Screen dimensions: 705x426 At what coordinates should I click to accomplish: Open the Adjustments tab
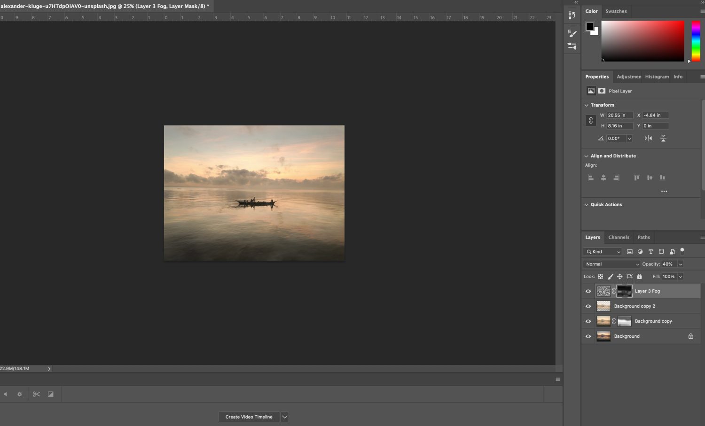tap(629, 77)
